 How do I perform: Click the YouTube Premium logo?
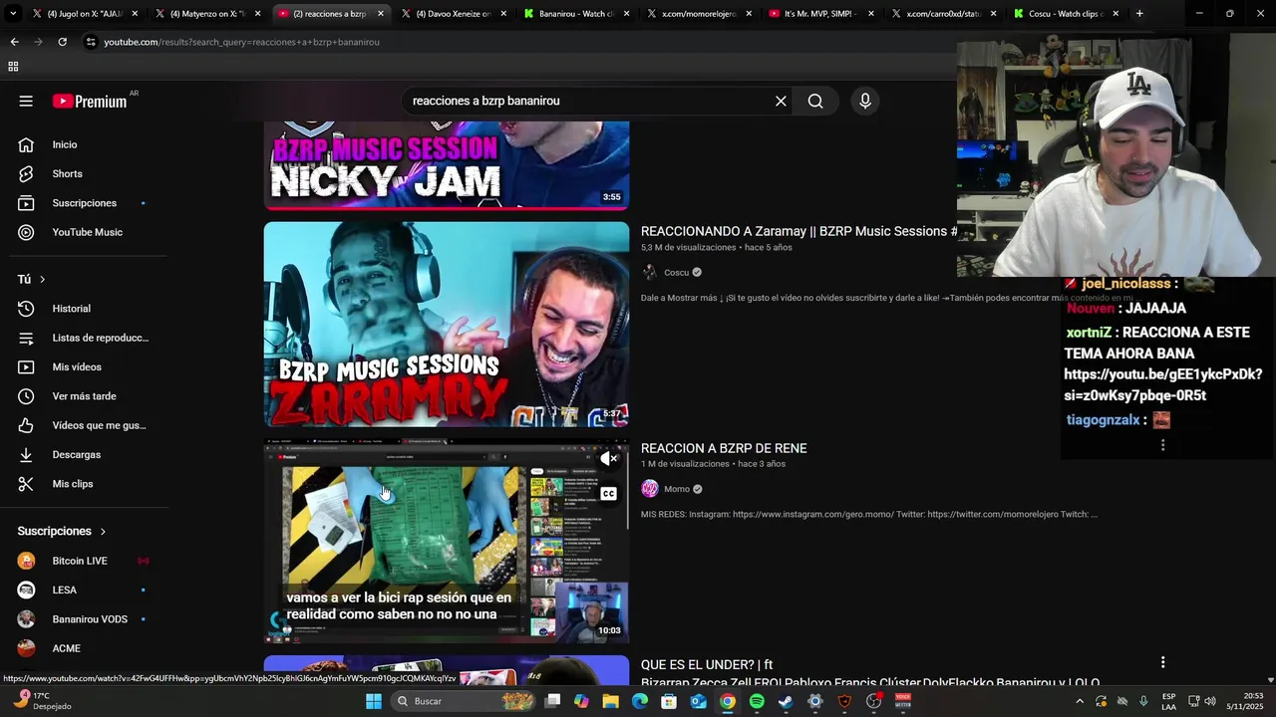coord(90,101)
